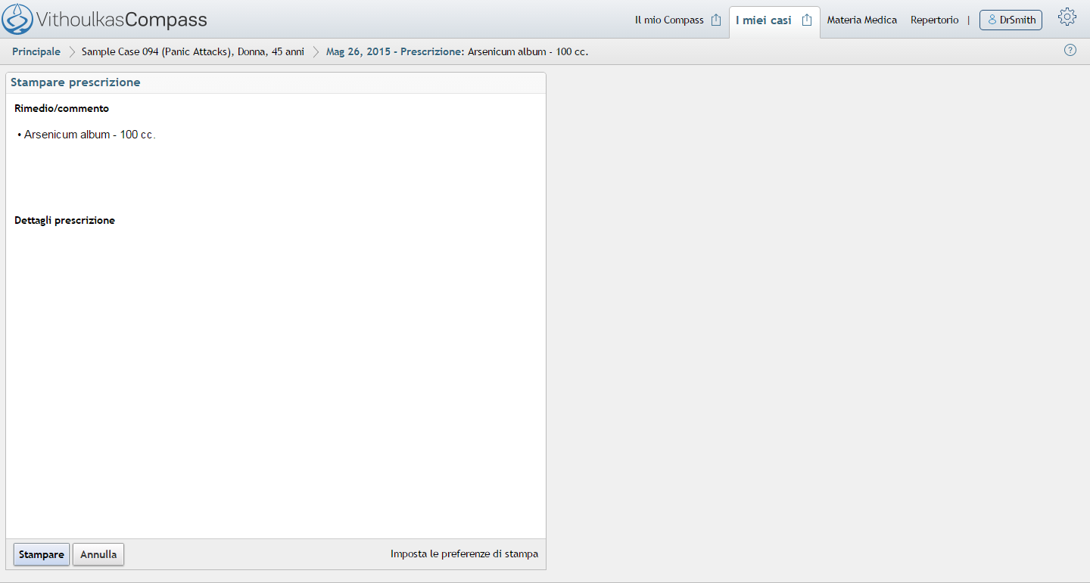Open the Repertorio menu item
The image size is (1090, 583).
(934, 20)
